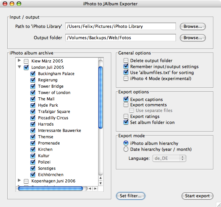
Task: Uncheck the Harrods checkbox
Action: [33, 124]
